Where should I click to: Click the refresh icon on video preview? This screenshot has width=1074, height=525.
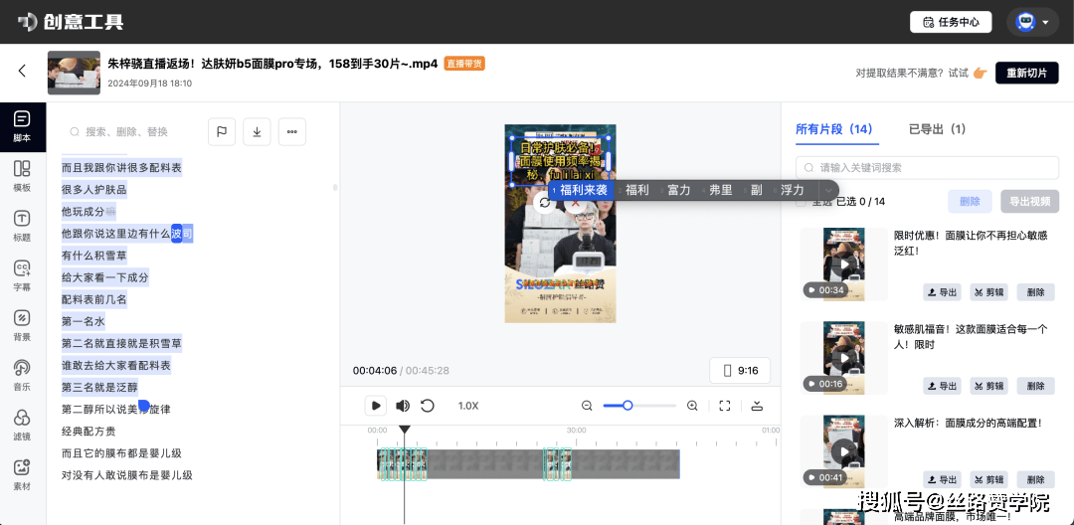[545, 203]
